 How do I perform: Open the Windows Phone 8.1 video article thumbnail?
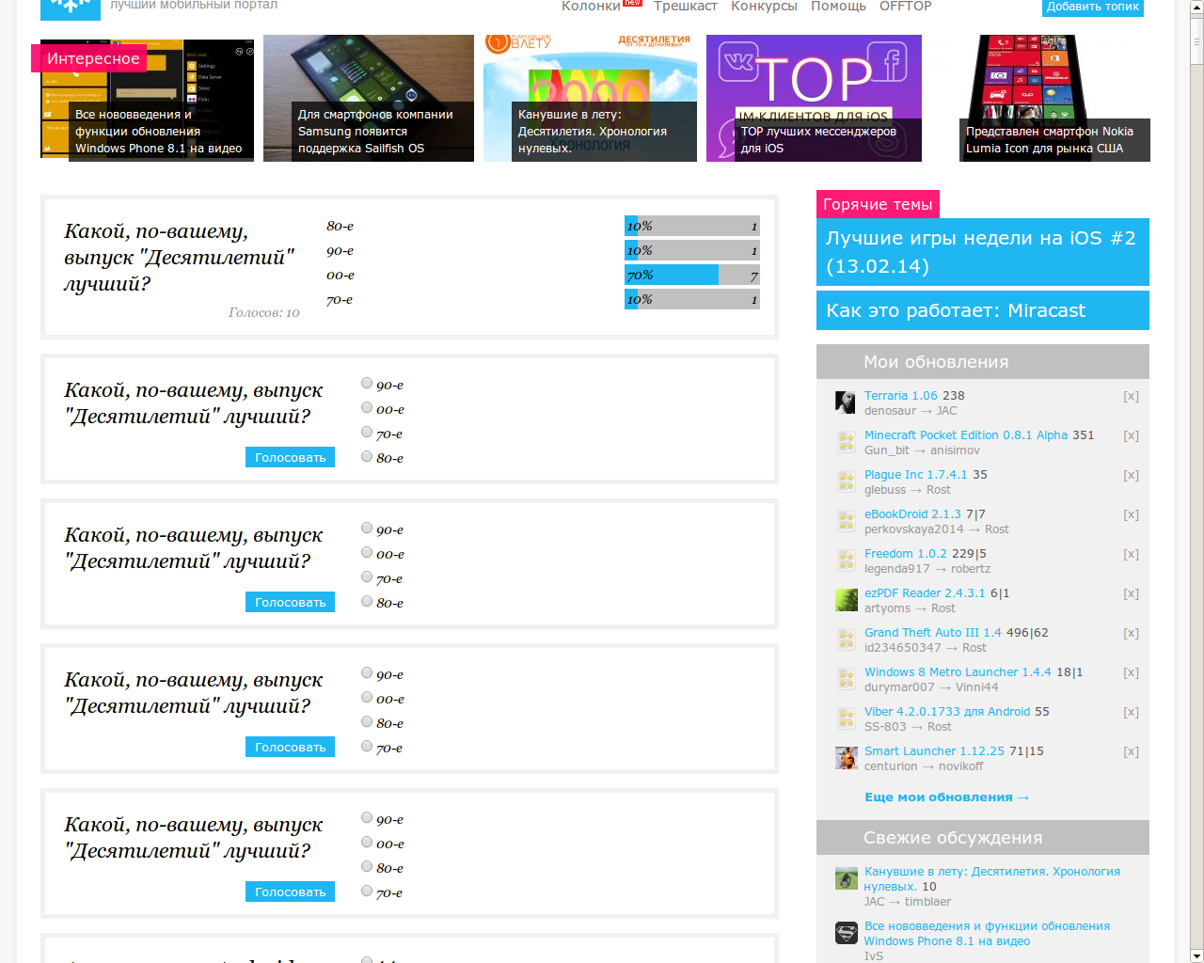(x=147, y=101)
